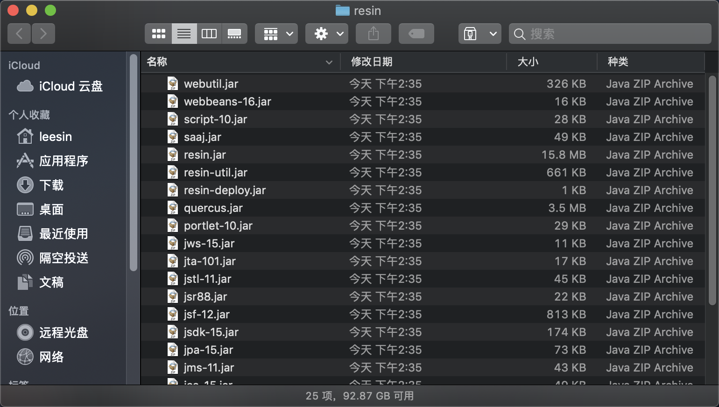The image size is (719, 407).
Task: Select the saaj.jar file icon
Action: tap(173, 137)
